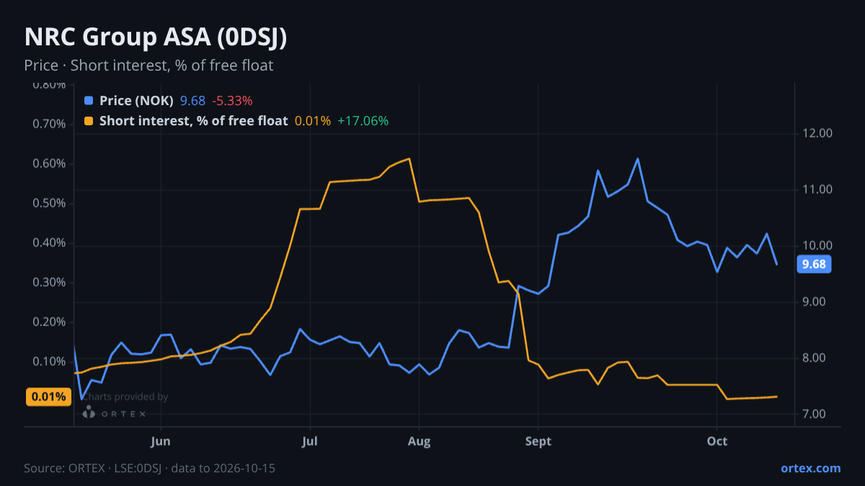Click the -5.33% price change value
Screen dimensions: 865x486
coord(232,101)
